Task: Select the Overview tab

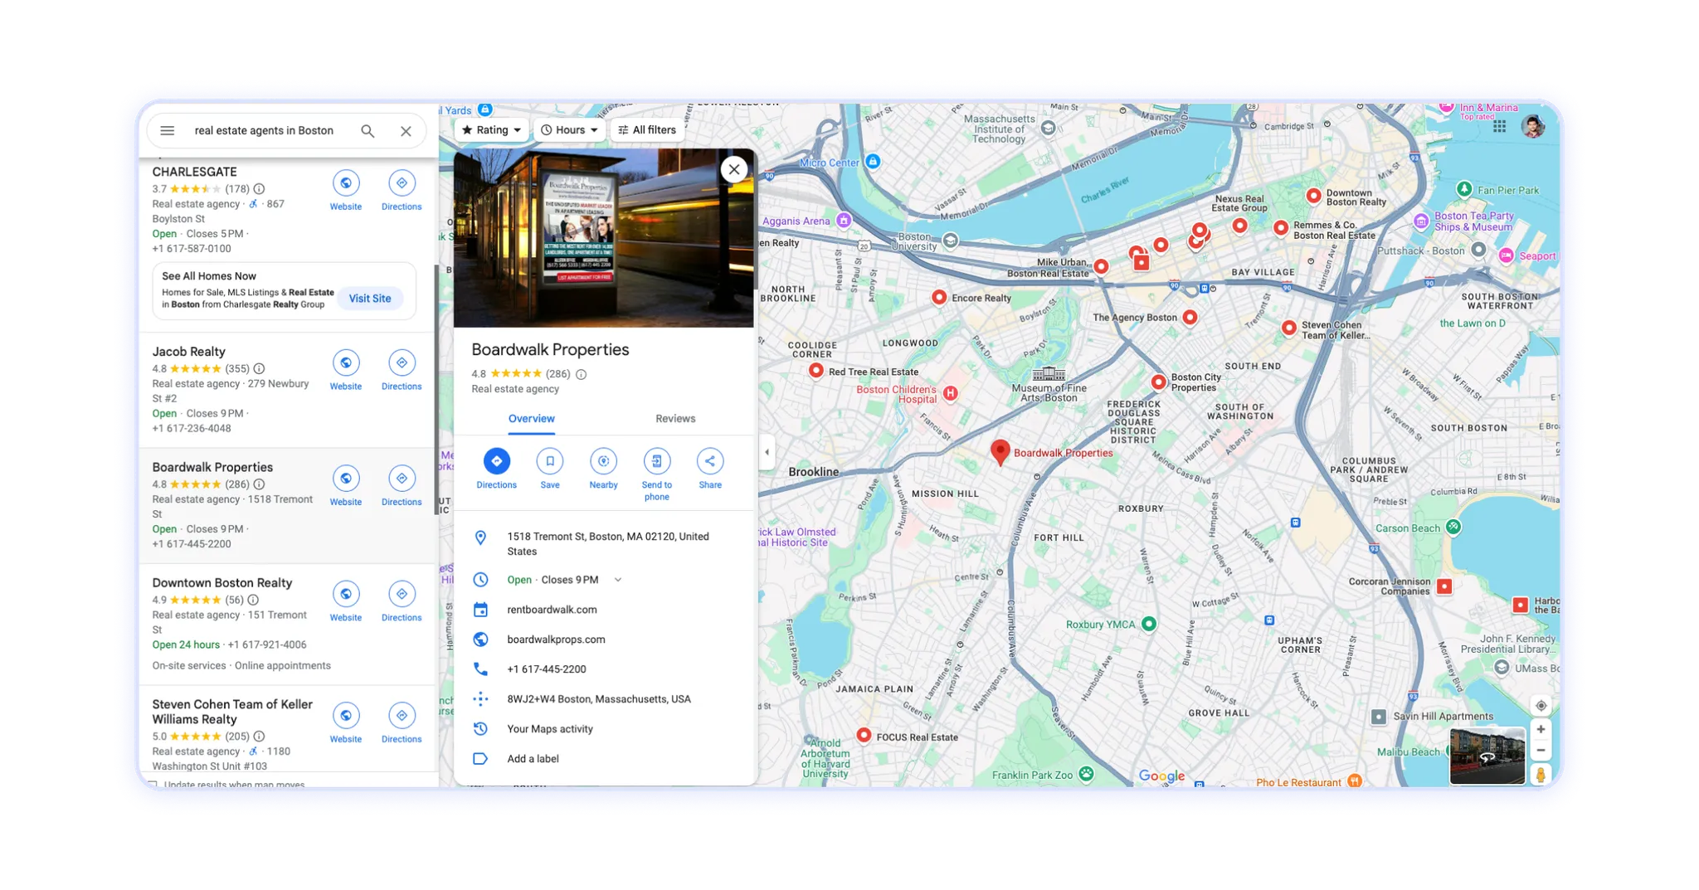Action: (531, 419)
